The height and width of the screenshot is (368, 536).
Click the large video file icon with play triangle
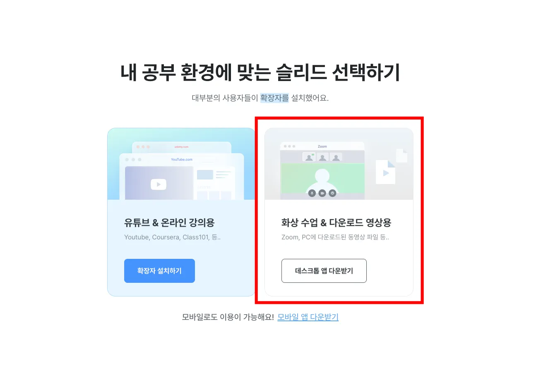(386, 172)
